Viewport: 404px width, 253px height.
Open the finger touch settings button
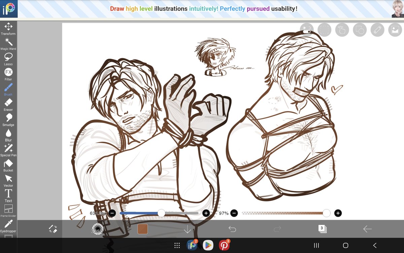342,30
